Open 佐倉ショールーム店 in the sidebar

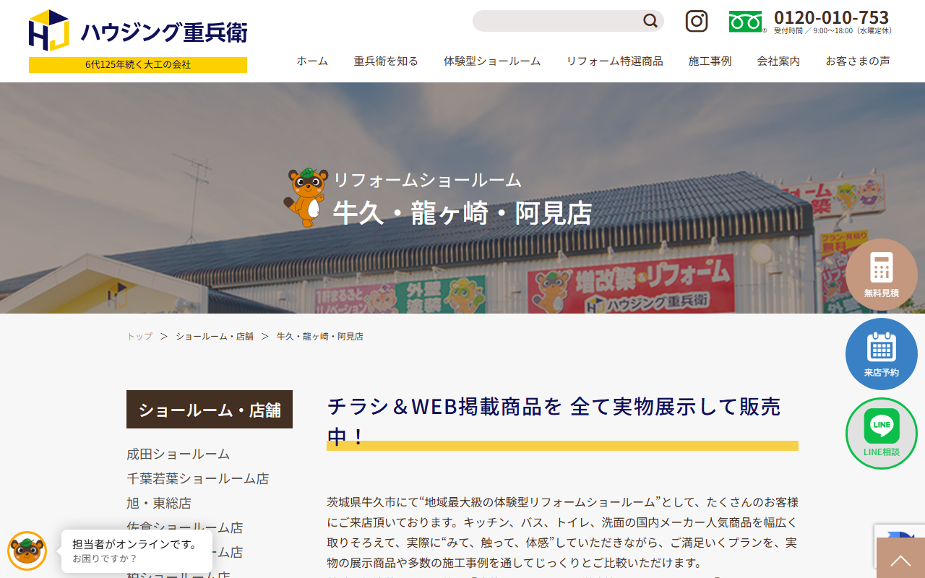[184, 527]
